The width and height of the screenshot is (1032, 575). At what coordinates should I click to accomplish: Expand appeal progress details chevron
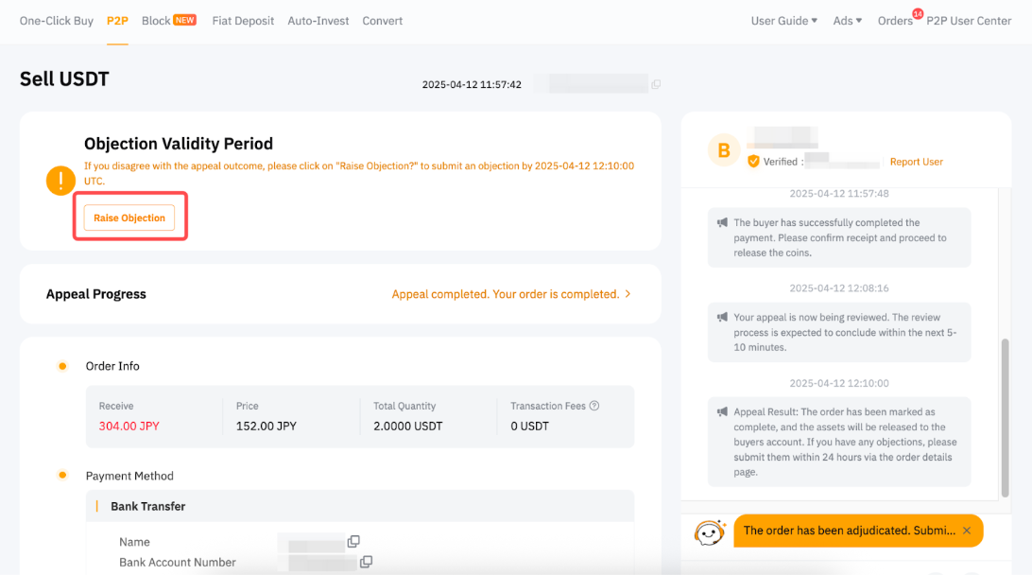pyautogui.click(x=628, y=294)
